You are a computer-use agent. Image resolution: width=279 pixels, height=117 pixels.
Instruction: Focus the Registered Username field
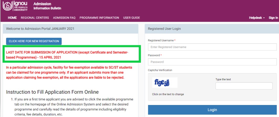[212, 47]
